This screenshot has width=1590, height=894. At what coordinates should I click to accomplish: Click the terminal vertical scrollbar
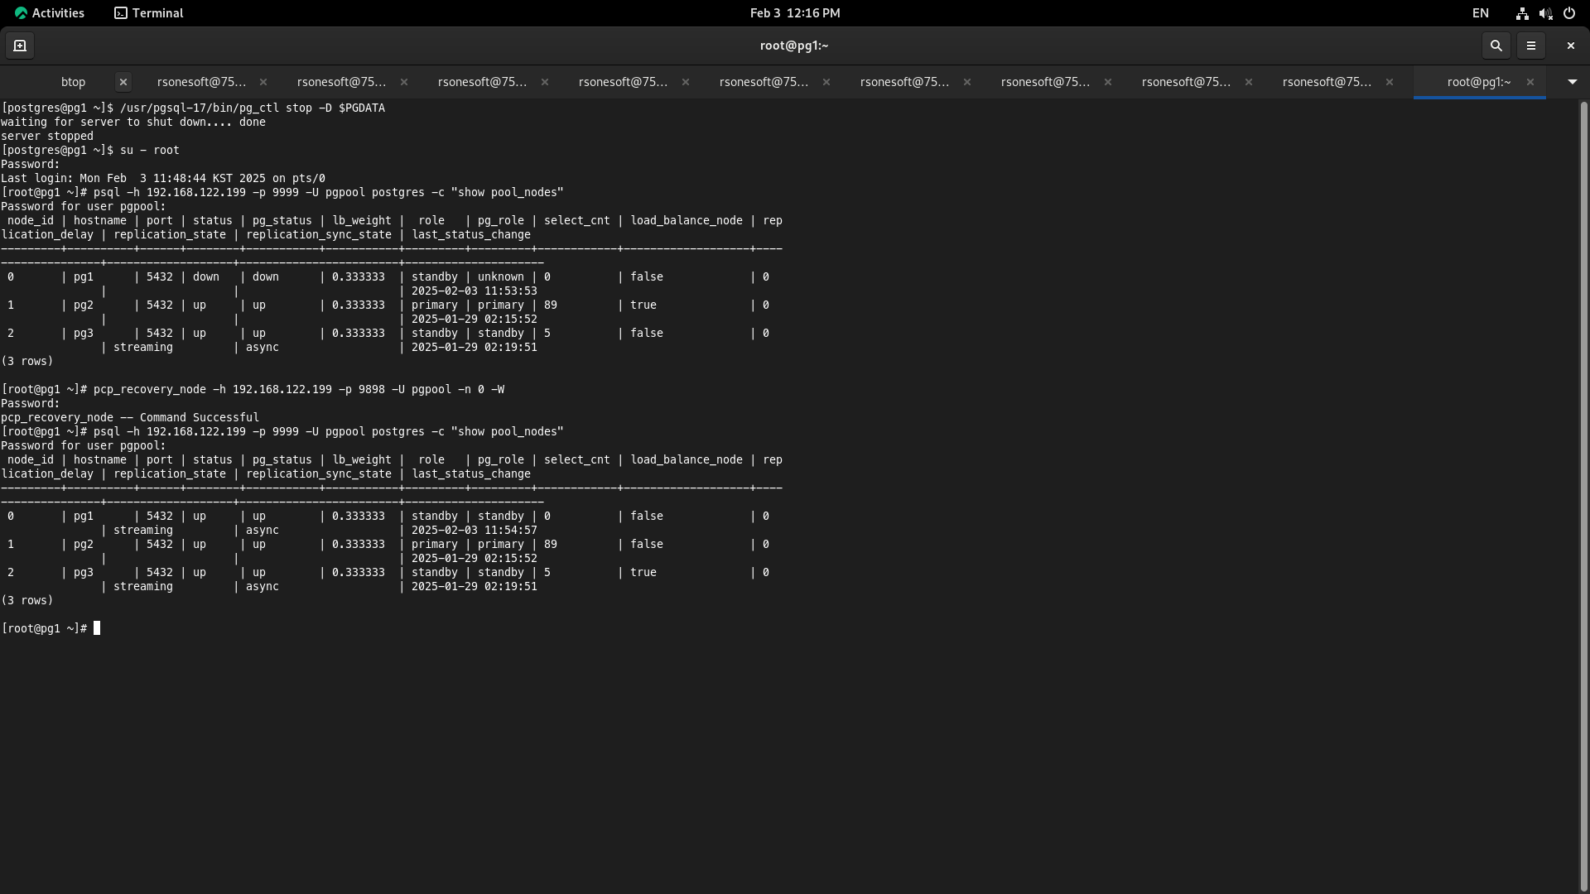(1583, 497)
